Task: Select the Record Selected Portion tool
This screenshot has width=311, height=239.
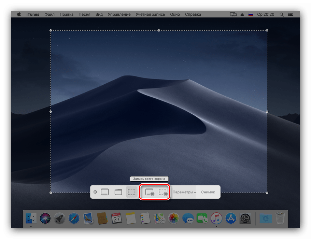Action: pos(163,192)
